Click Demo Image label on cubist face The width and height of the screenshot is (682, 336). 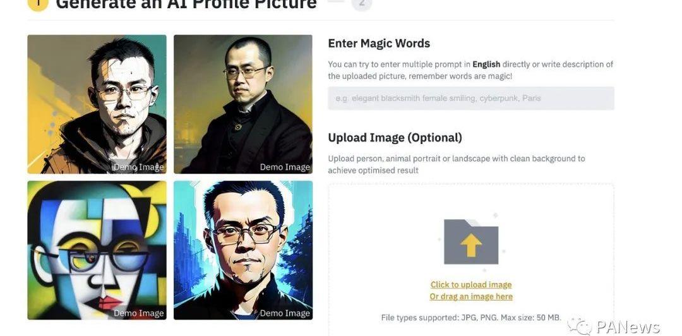139,313
